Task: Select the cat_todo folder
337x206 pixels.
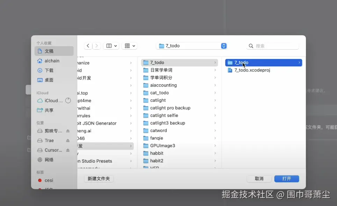Action: click(x=179, y=93)
